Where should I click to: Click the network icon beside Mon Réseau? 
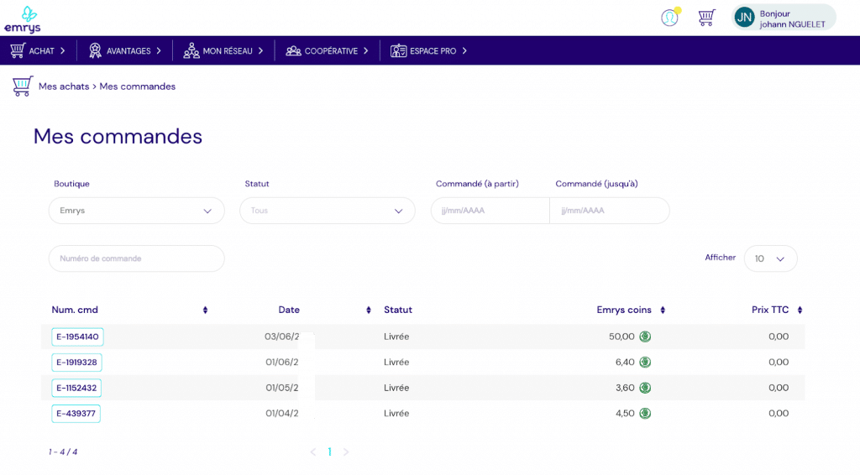(x=191, y=50)
